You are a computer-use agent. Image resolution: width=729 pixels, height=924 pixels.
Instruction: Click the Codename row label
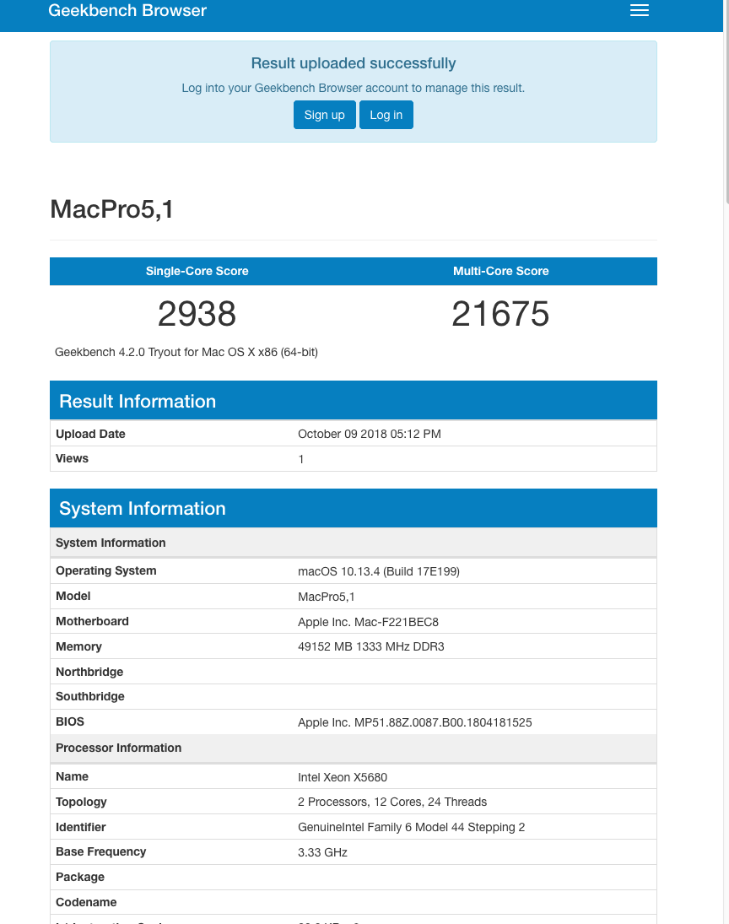86,902
